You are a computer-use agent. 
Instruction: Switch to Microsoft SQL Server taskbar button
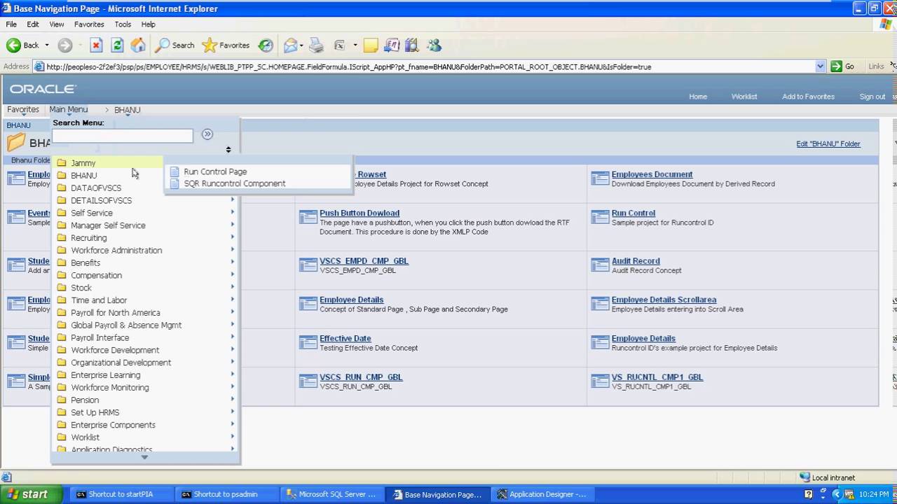[x=331, y=494]
